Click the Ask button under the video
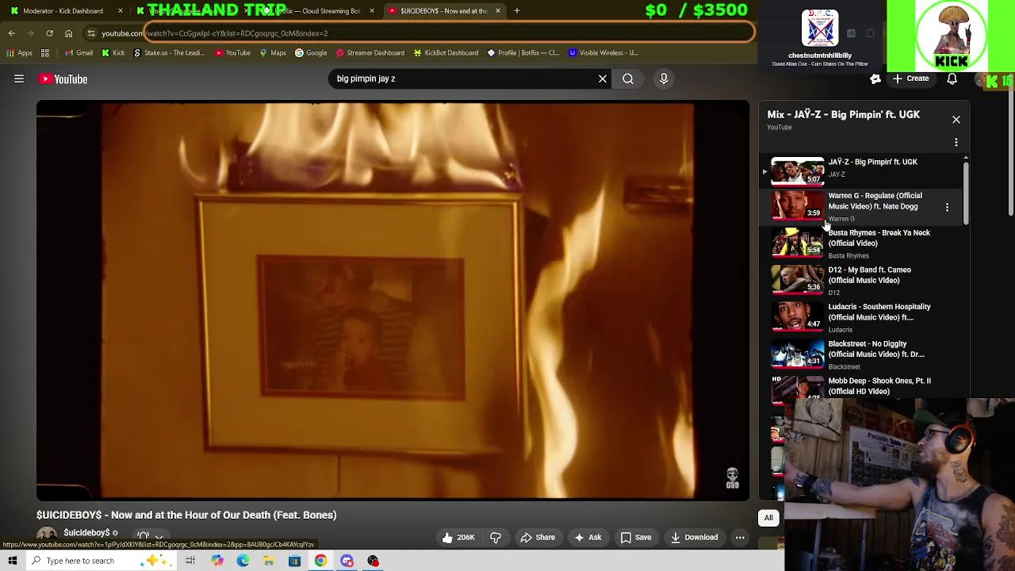Screen dimensions: 1015x571 [x=588, y=538]
